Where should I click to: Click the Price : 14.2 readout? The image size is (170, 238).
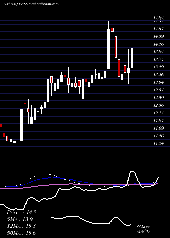[21, 213]
